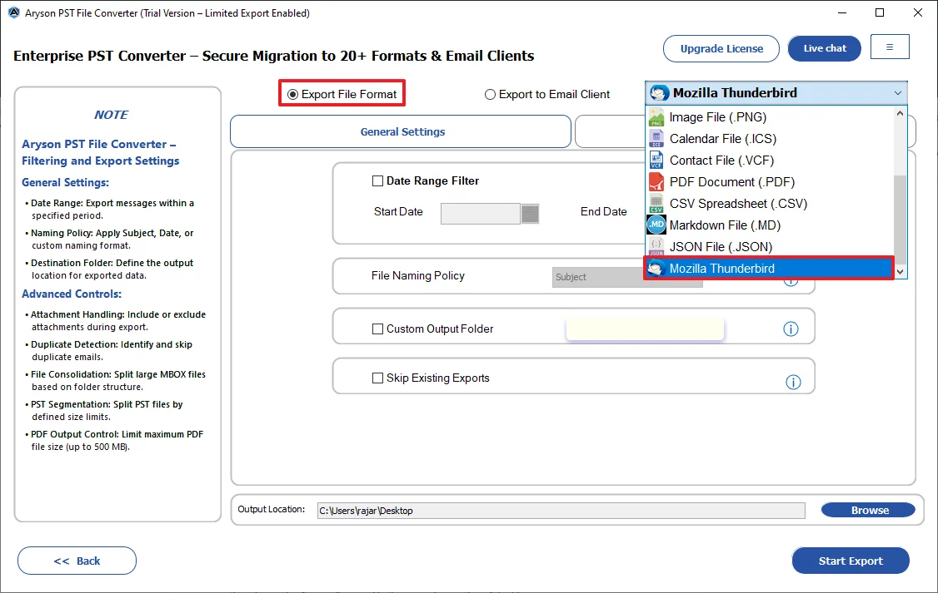Maximize the Aryson PST Converter window
Image resolution: width=938 pixels, height=593 pixels.
coord(880,12)
